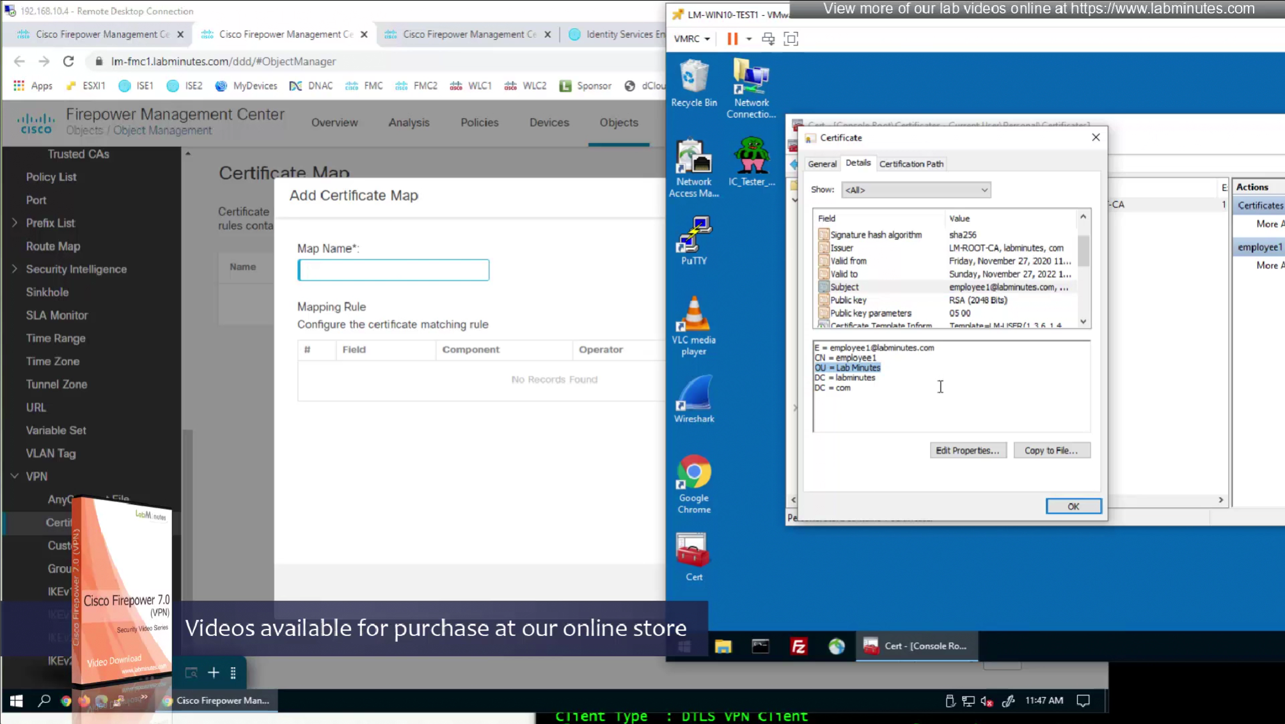Open the Show field filter dropdown
This screenshot has height=724, width=1285.
pyautogui.click(x=915, y=190)
